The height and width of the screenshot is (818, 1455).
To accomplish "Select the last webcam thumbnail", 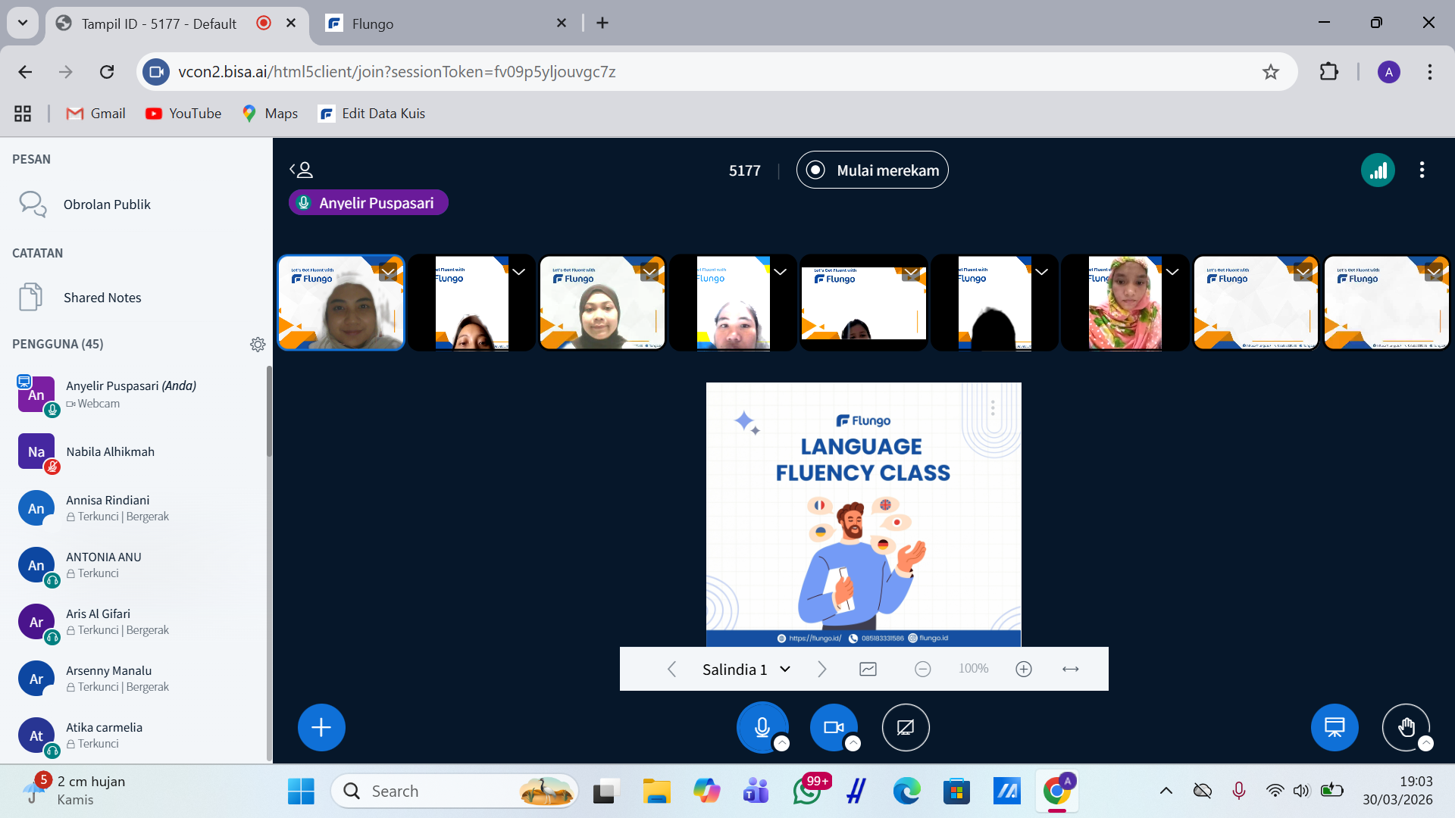I will pos(1386,303).
